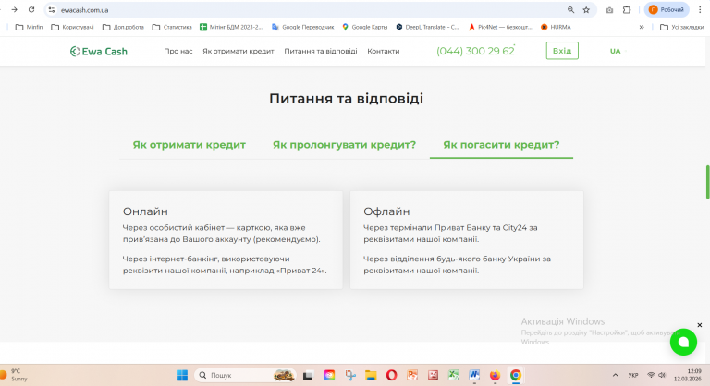Open Chrome three-dot menu
The height and width of the screenshot is (386, 710).
tap(700, 9)
